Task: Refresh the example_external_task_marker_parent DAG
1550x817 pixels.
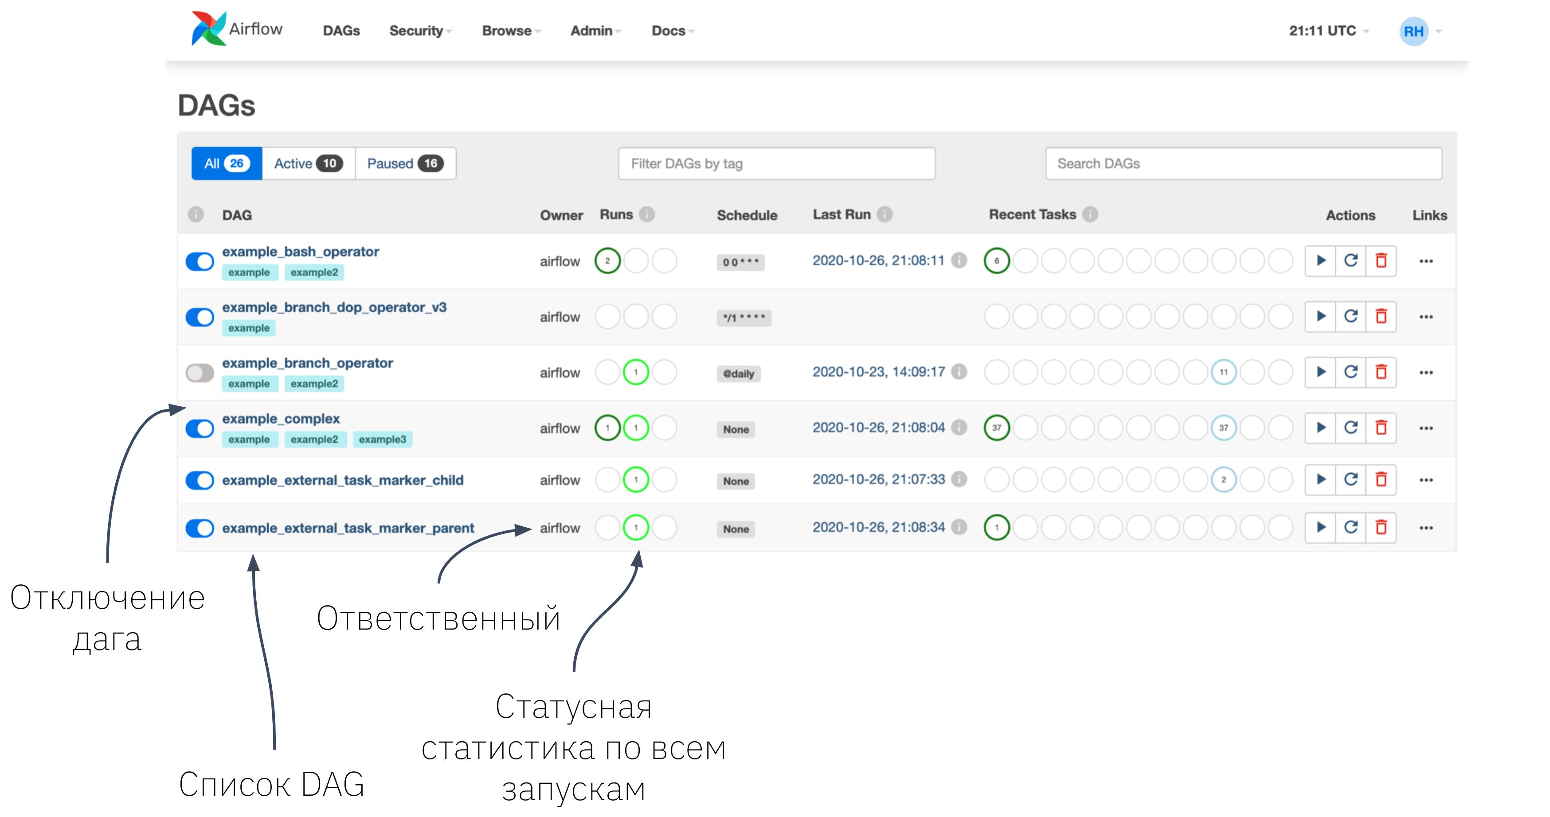Action: 1351,528
